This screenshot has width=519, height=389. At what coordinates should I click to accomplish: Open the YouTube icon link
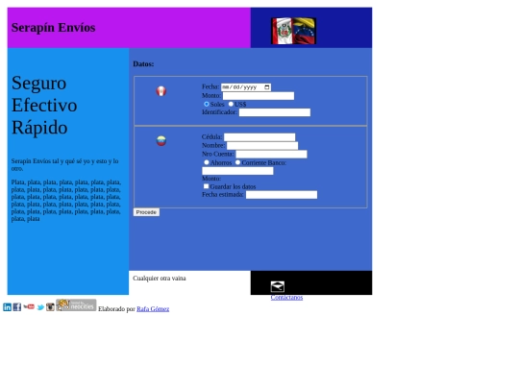[x=29, y=306]
